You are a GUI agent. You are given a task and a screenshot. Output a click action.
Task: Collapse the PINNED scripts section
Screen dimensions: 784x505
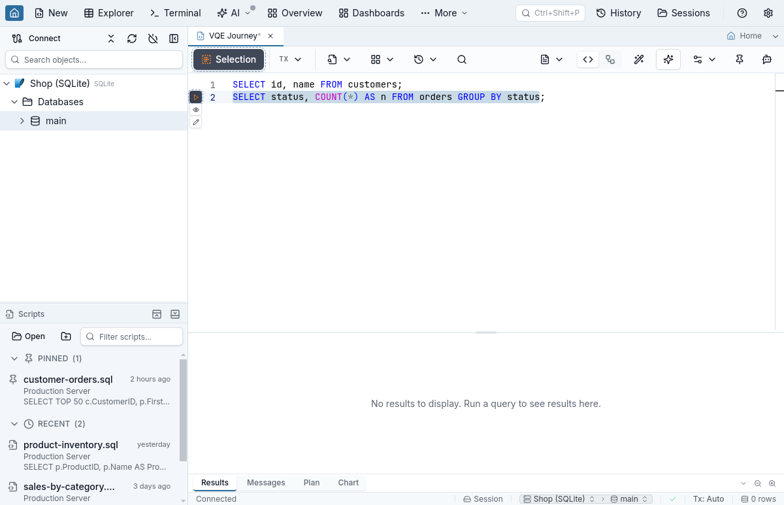pyautogui.click(x=14, y=359)
